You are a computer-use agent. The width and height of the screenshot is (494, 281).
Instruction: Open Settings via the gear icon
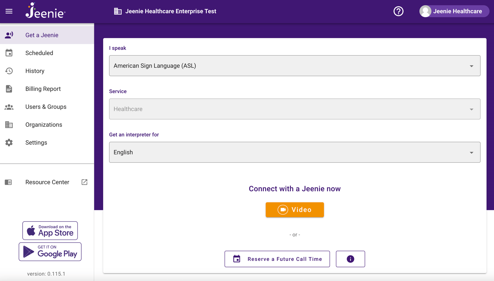[9, 143]
